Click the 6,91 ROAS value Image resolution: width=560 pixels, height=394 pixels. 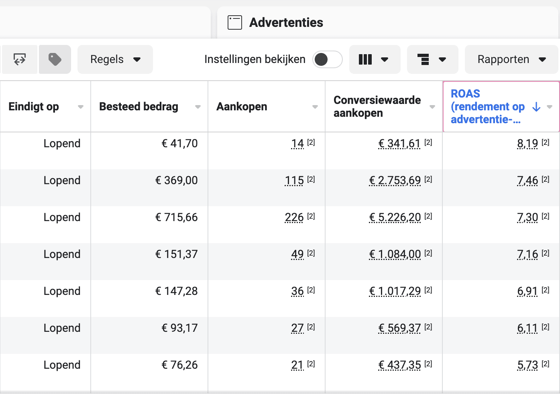pos(527,291)
